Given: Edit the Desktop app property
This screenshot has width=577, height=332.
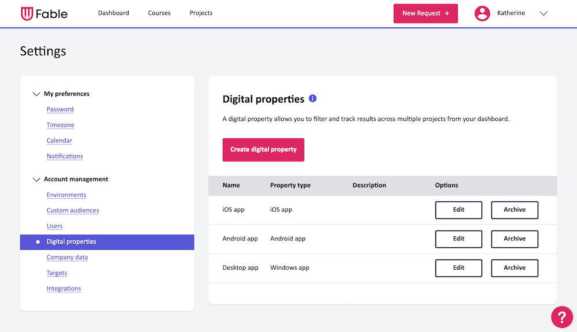Looking at the screenshot, I should 459,268.
